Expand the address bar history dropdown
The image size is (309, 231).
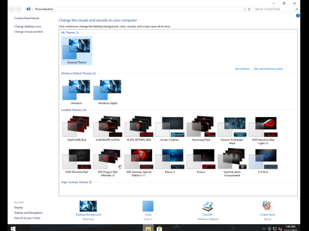click(245, 9)
